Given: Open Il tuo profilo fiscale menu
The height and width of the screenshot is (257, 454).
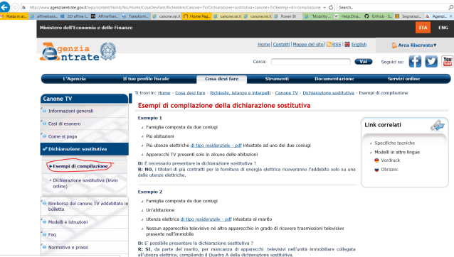Looking at the screenshot, I should (x=146, y=79).
